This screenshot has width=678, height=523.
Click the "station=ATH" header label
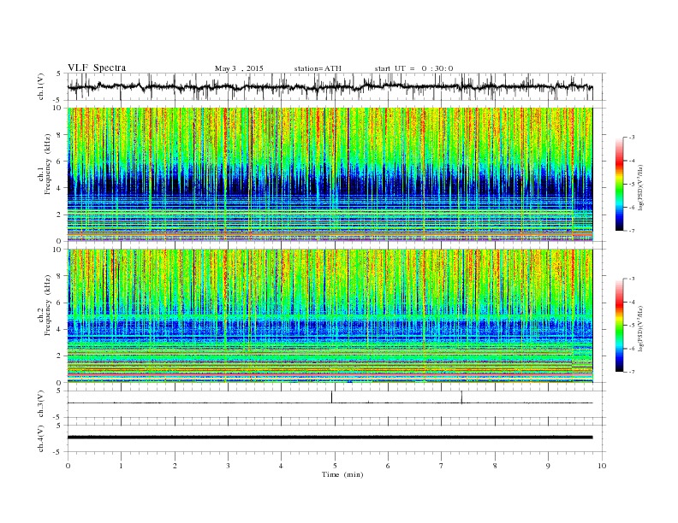[318, 68]
